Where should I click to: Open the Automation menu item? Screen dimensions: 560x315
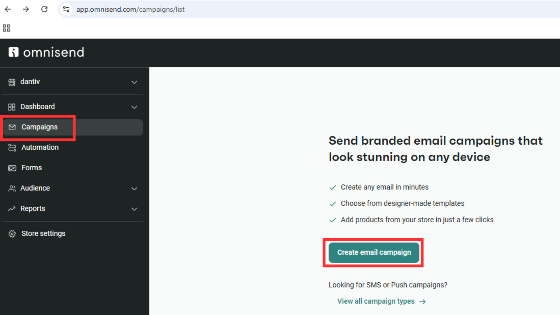pyautogui.click(x=40, y=148)
